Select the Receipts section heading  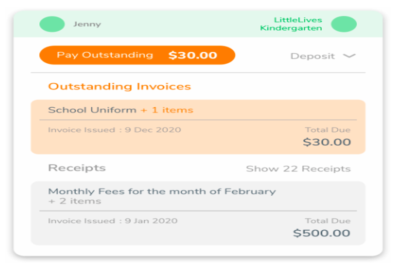tap(77, 168)
